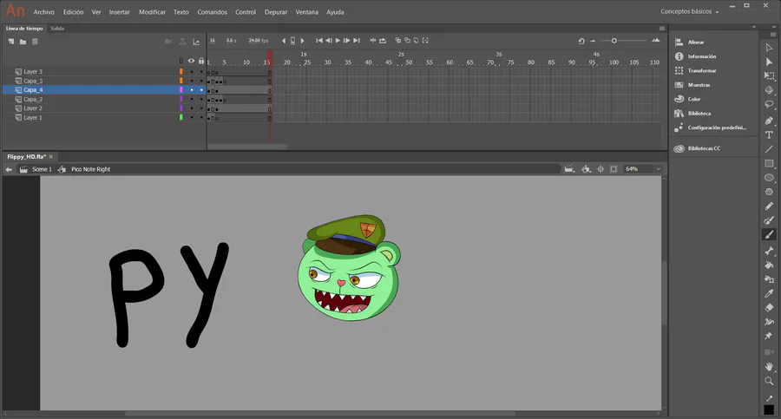Select the Zoom magnifier tool
Image resolution: width=781 pixels, height=419 pixels.
pyautogui.click(x=769, y=381)
